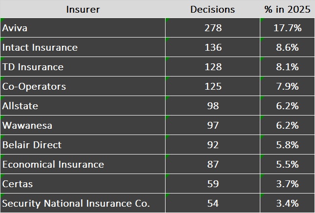Select the TD Insurance cell
The width and height of the screenshot is (315, 213).
(83, 67)
